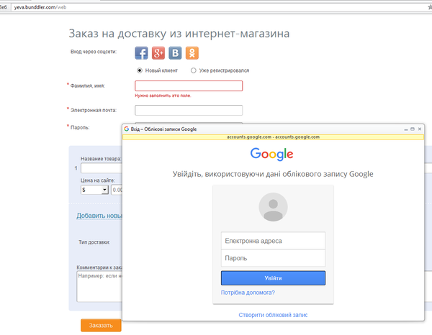Click the 'Електронна адреса' field in Google popup
The width and height of the screenshot is (432, 335).
[x=273, y=241]
